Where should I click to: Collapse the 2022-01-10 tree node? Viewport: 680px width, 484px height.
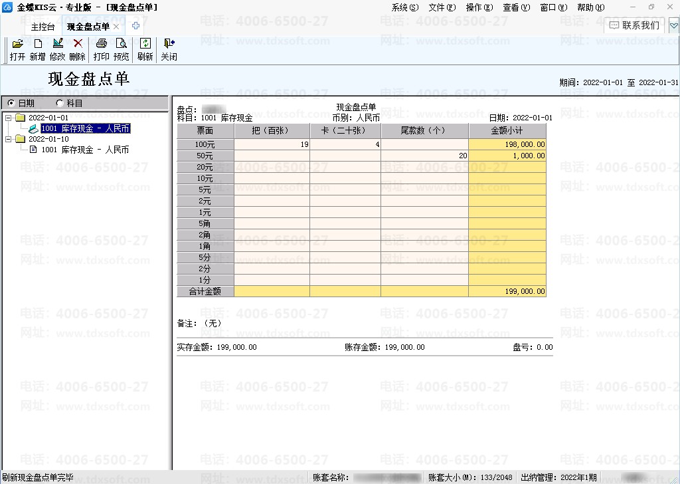[8, 139]
